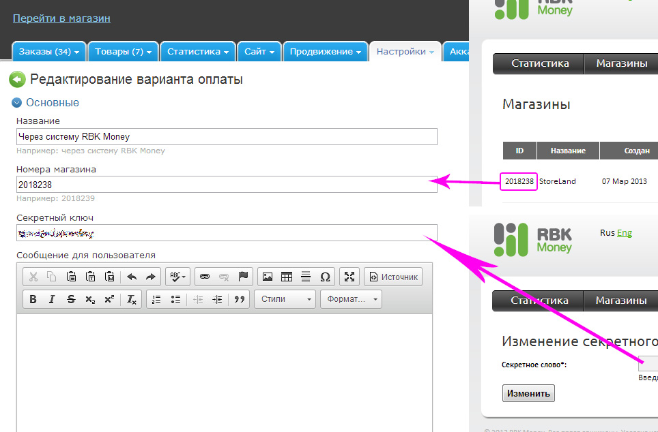Open the Продвижение tab menu
Screen dimensions: 658x432
[x=326, y=52]
